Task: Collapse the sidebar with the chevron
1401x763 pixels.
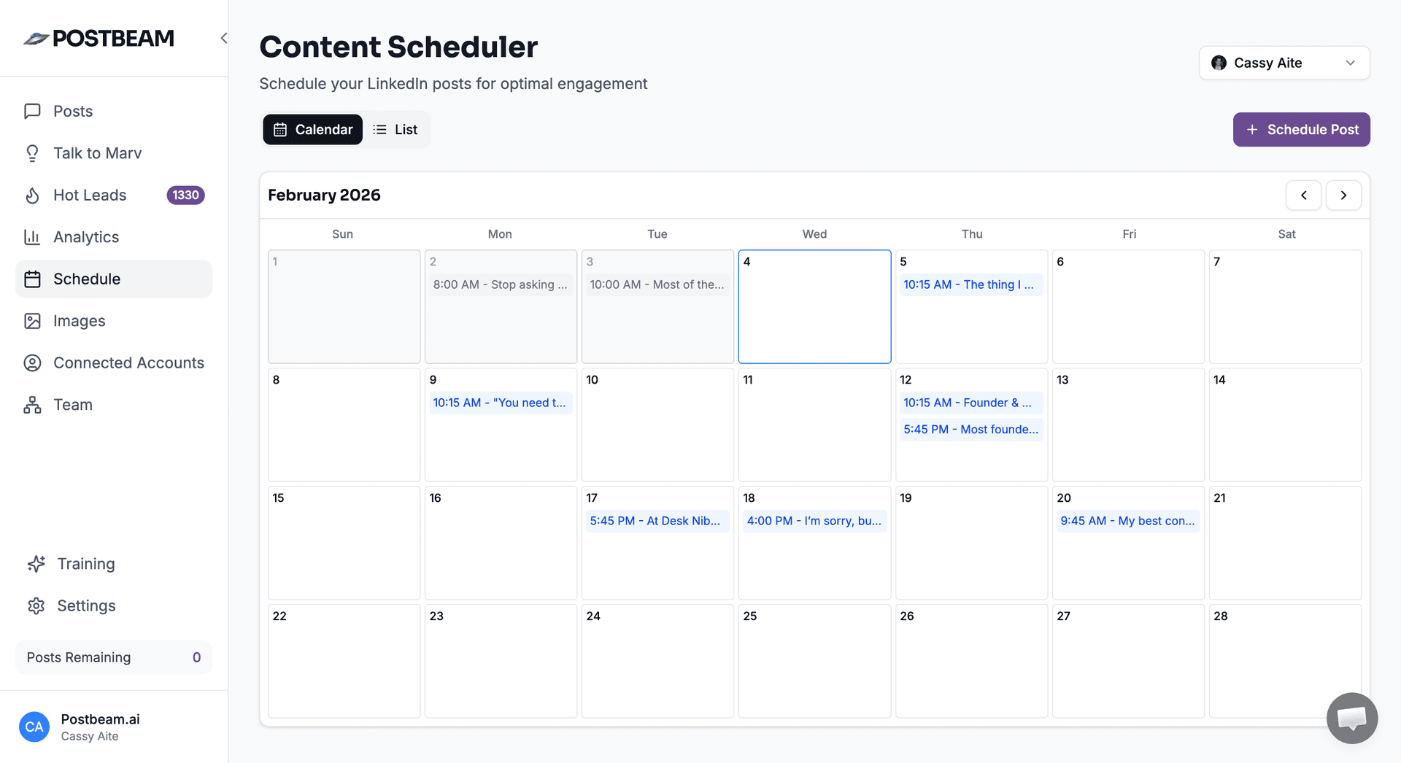Action: (224, 38)
